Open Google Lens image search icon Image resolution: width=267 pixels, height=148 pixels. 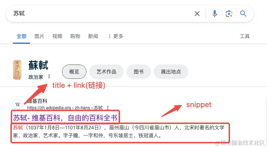click(x=229, y=14)
